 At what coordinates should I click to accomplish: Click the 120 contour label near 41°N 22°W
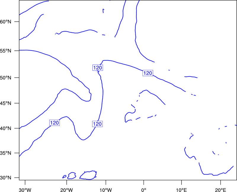point(55,123)
